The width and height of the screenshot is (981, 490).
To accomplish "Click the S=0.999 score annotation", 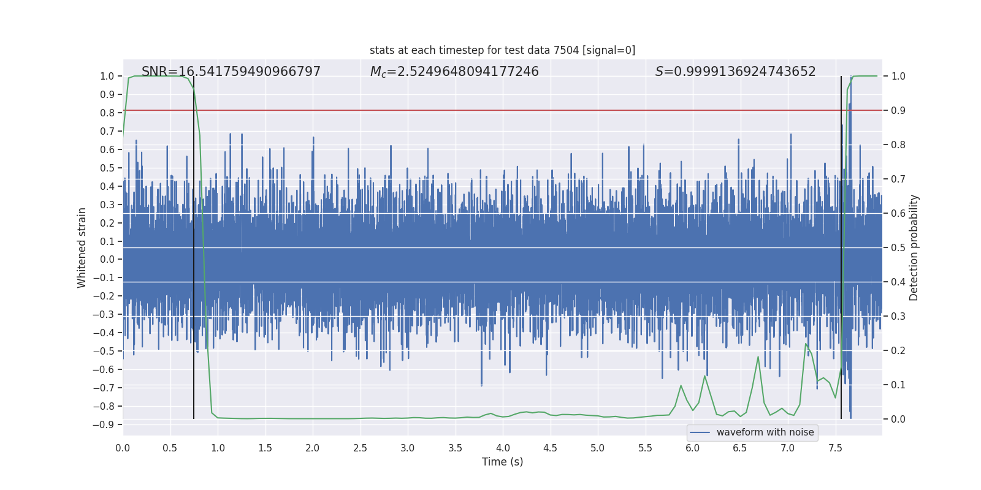I will pos(735,72).
